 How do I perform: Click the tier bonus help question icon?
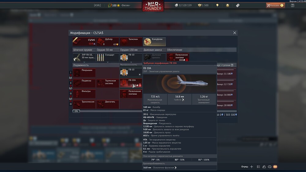pos(232,65)
